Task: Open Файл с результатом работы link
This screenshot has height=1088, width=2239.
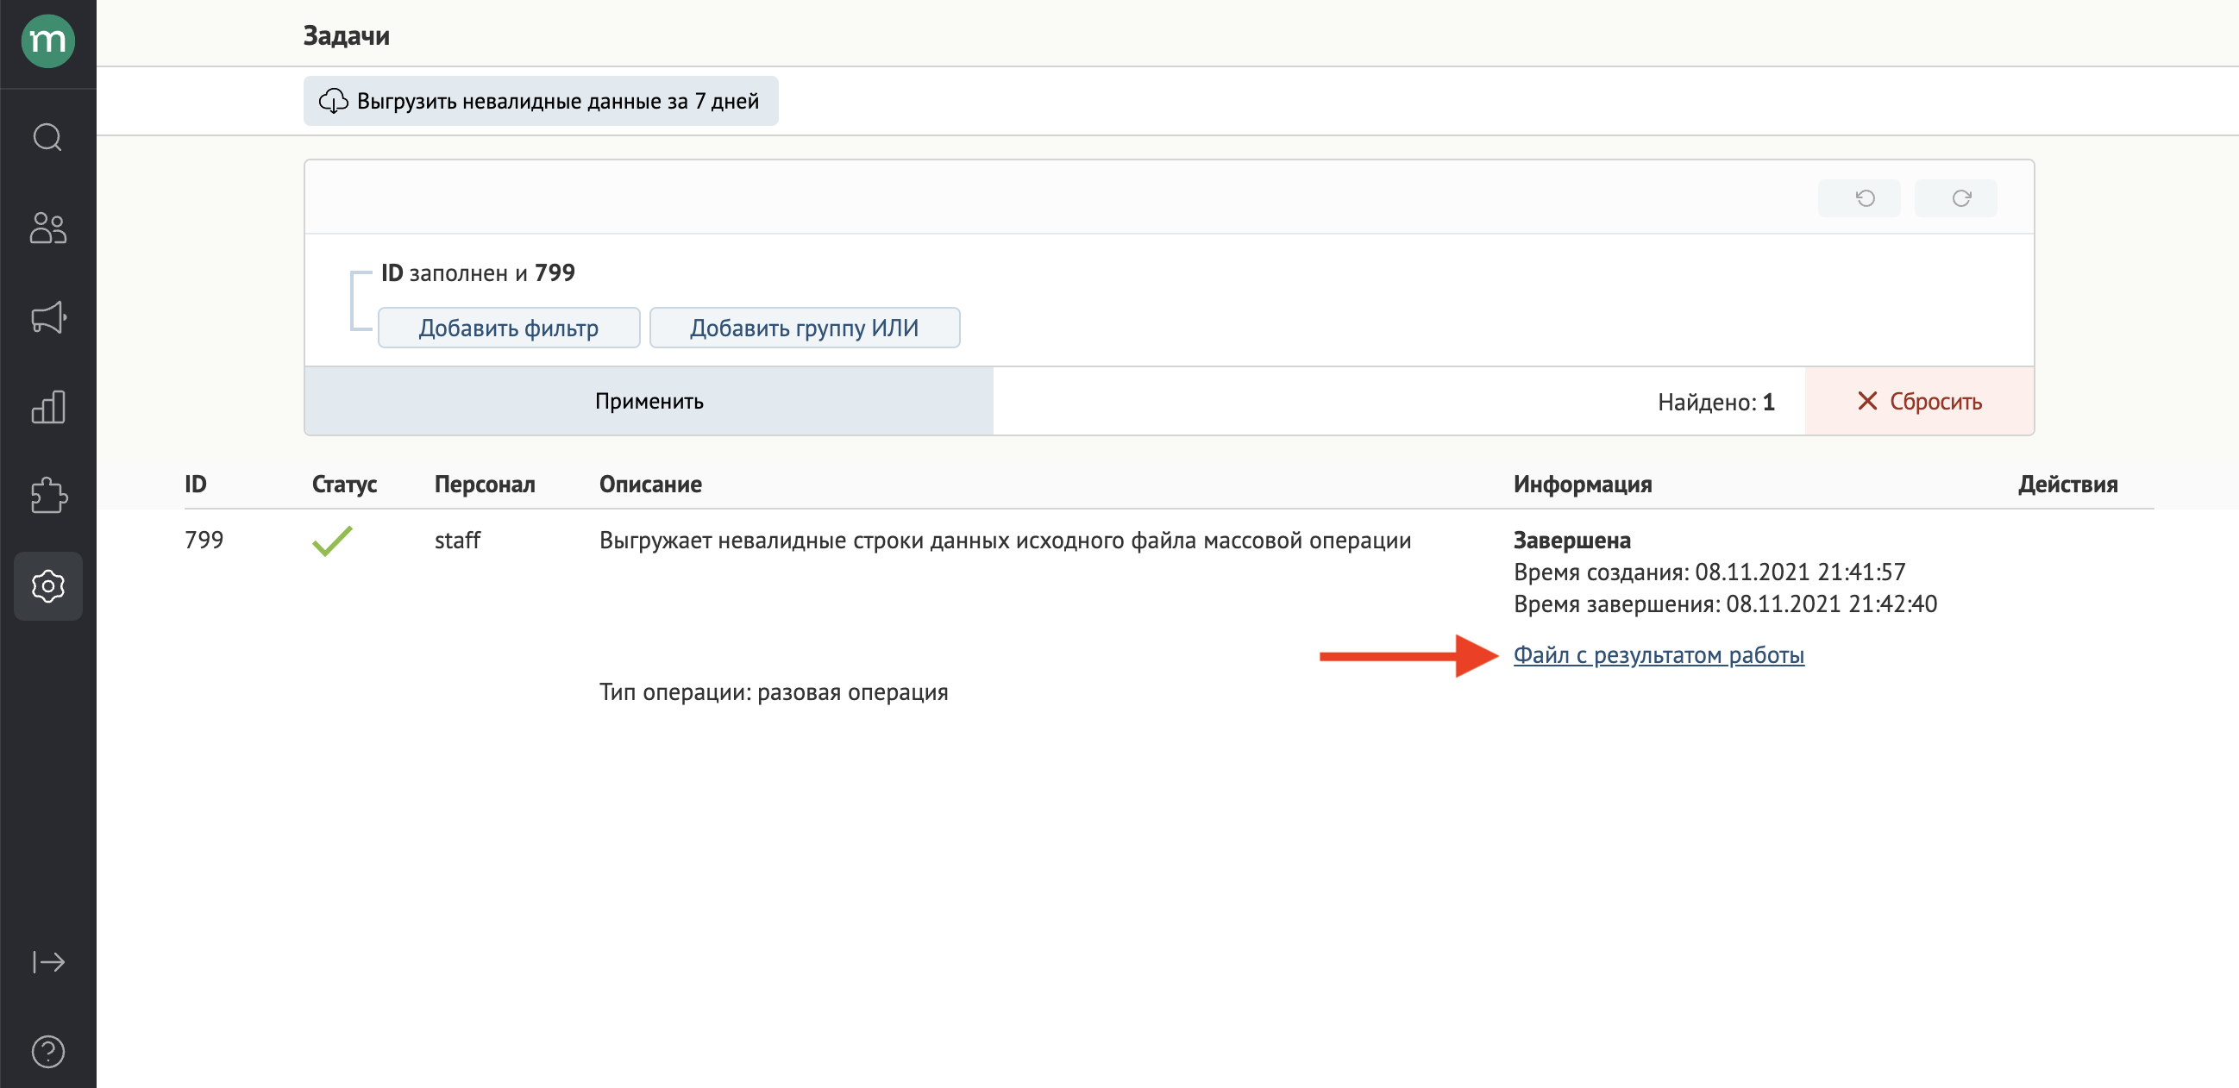Action: 1659,654
